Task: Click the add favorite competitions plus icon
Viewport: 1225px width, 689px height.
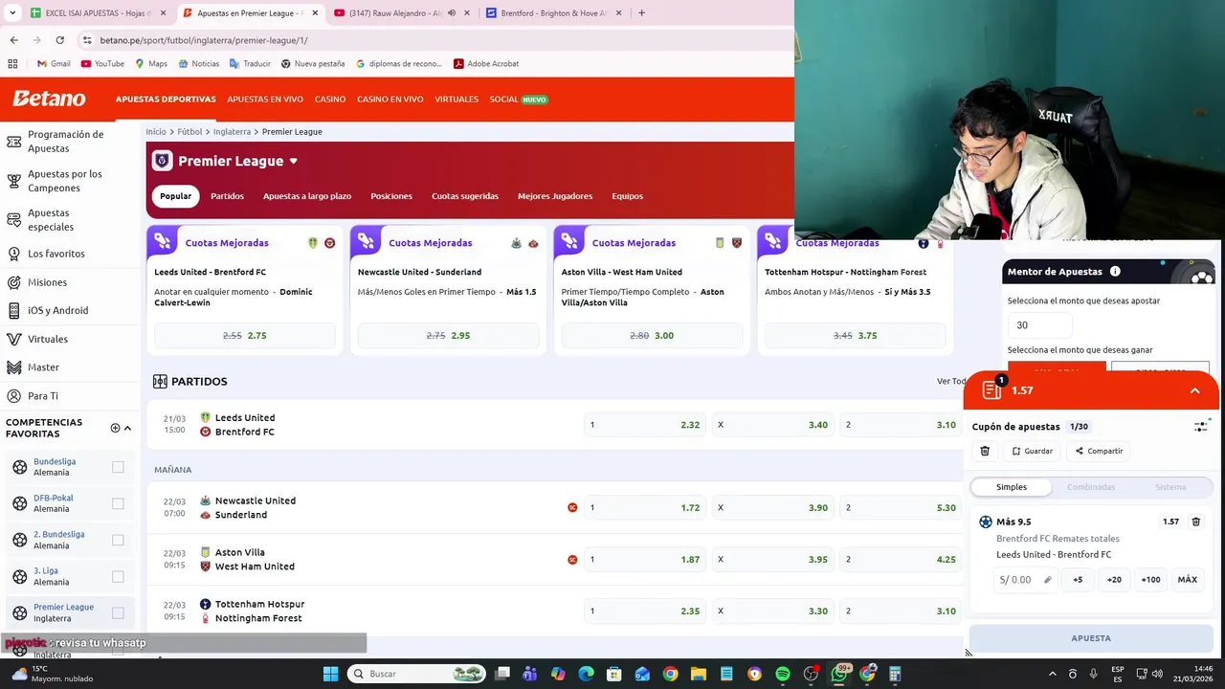Action: [x=115, y=428]
